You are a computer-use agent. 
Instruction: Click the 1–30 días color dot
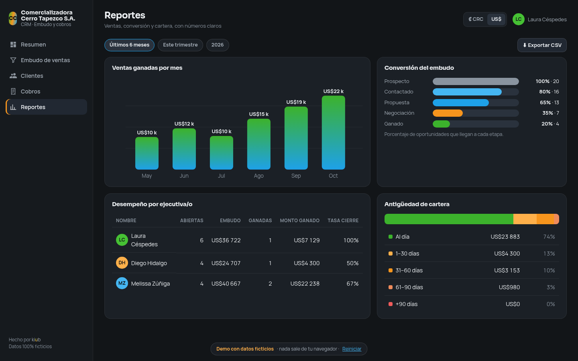point(391,254)
